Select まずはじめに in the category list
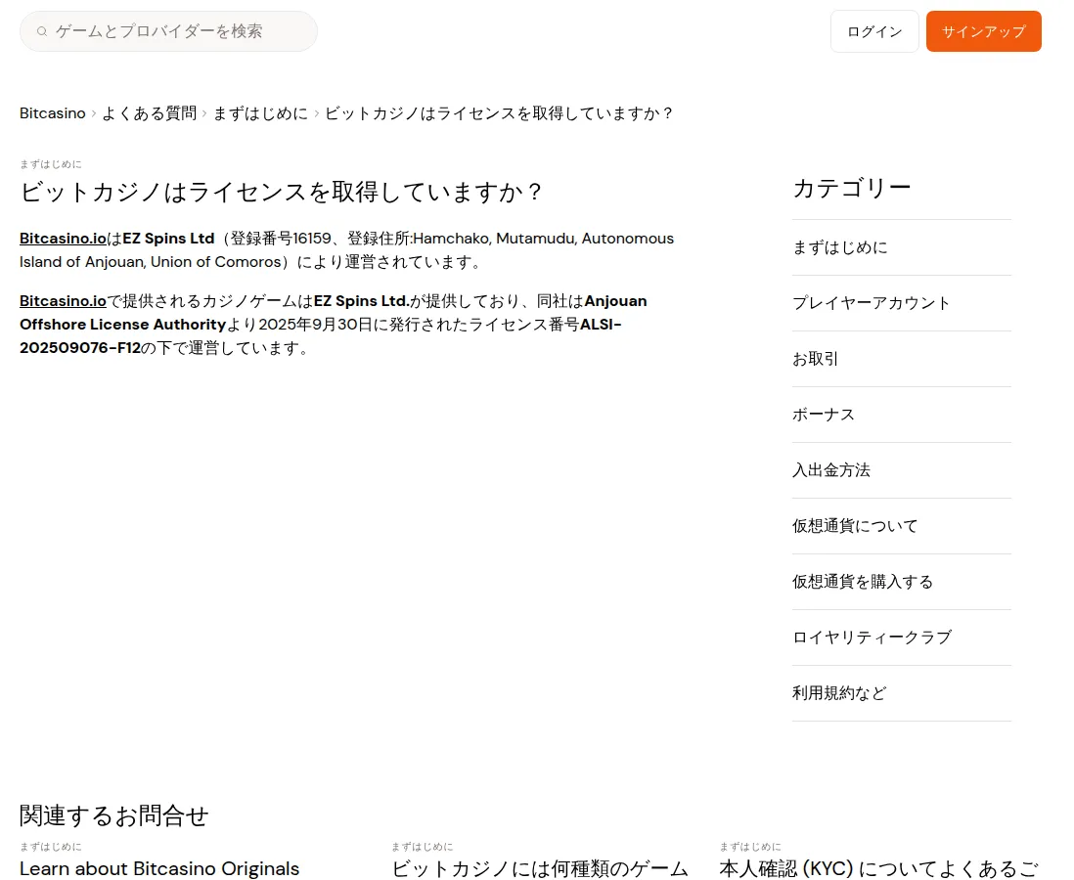The image size is (1074, 880). pos(902,247)
